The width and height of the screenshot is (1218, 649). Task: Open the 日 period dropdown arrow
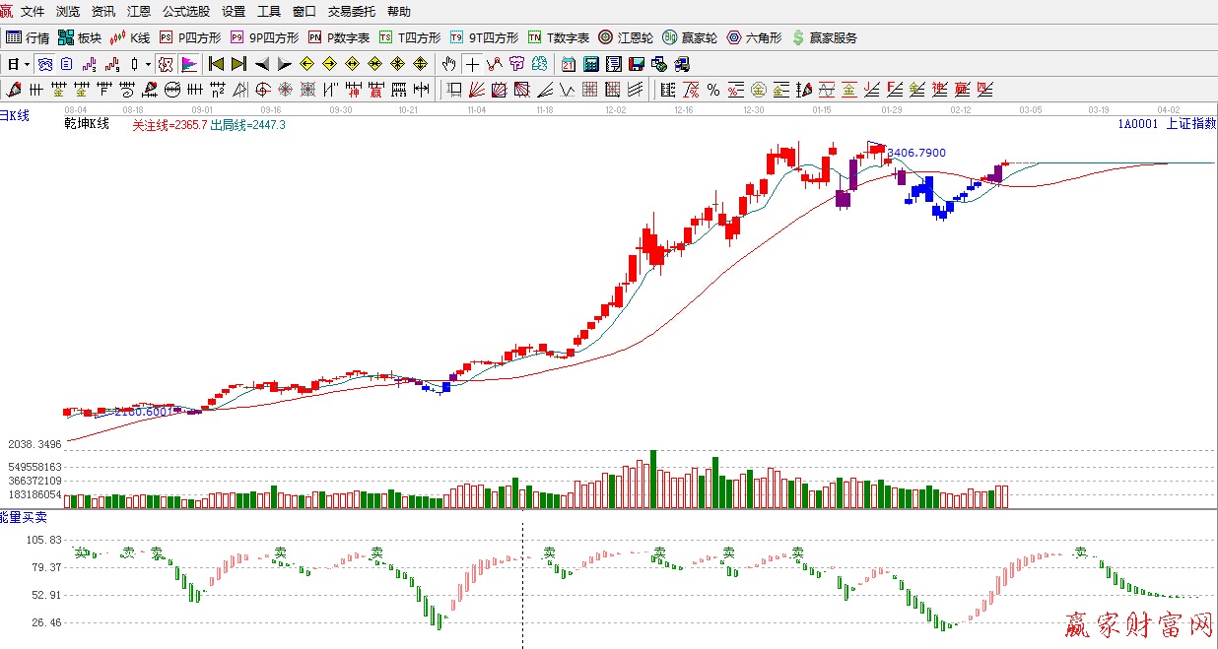coord(28,65)
